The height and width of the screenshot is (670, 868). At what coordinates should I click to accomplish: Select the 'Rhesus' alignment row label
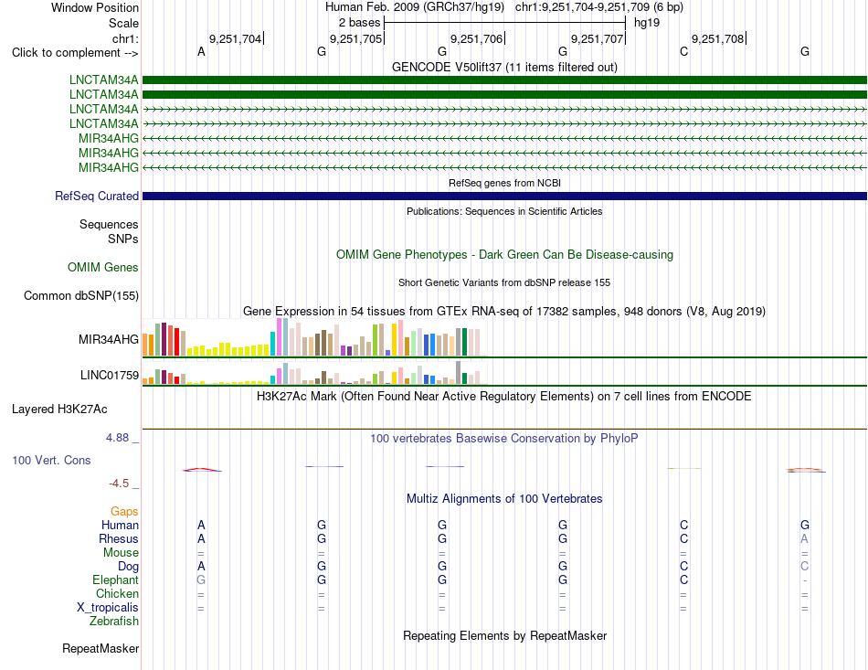pyautogui.click(x=119, y=538)
